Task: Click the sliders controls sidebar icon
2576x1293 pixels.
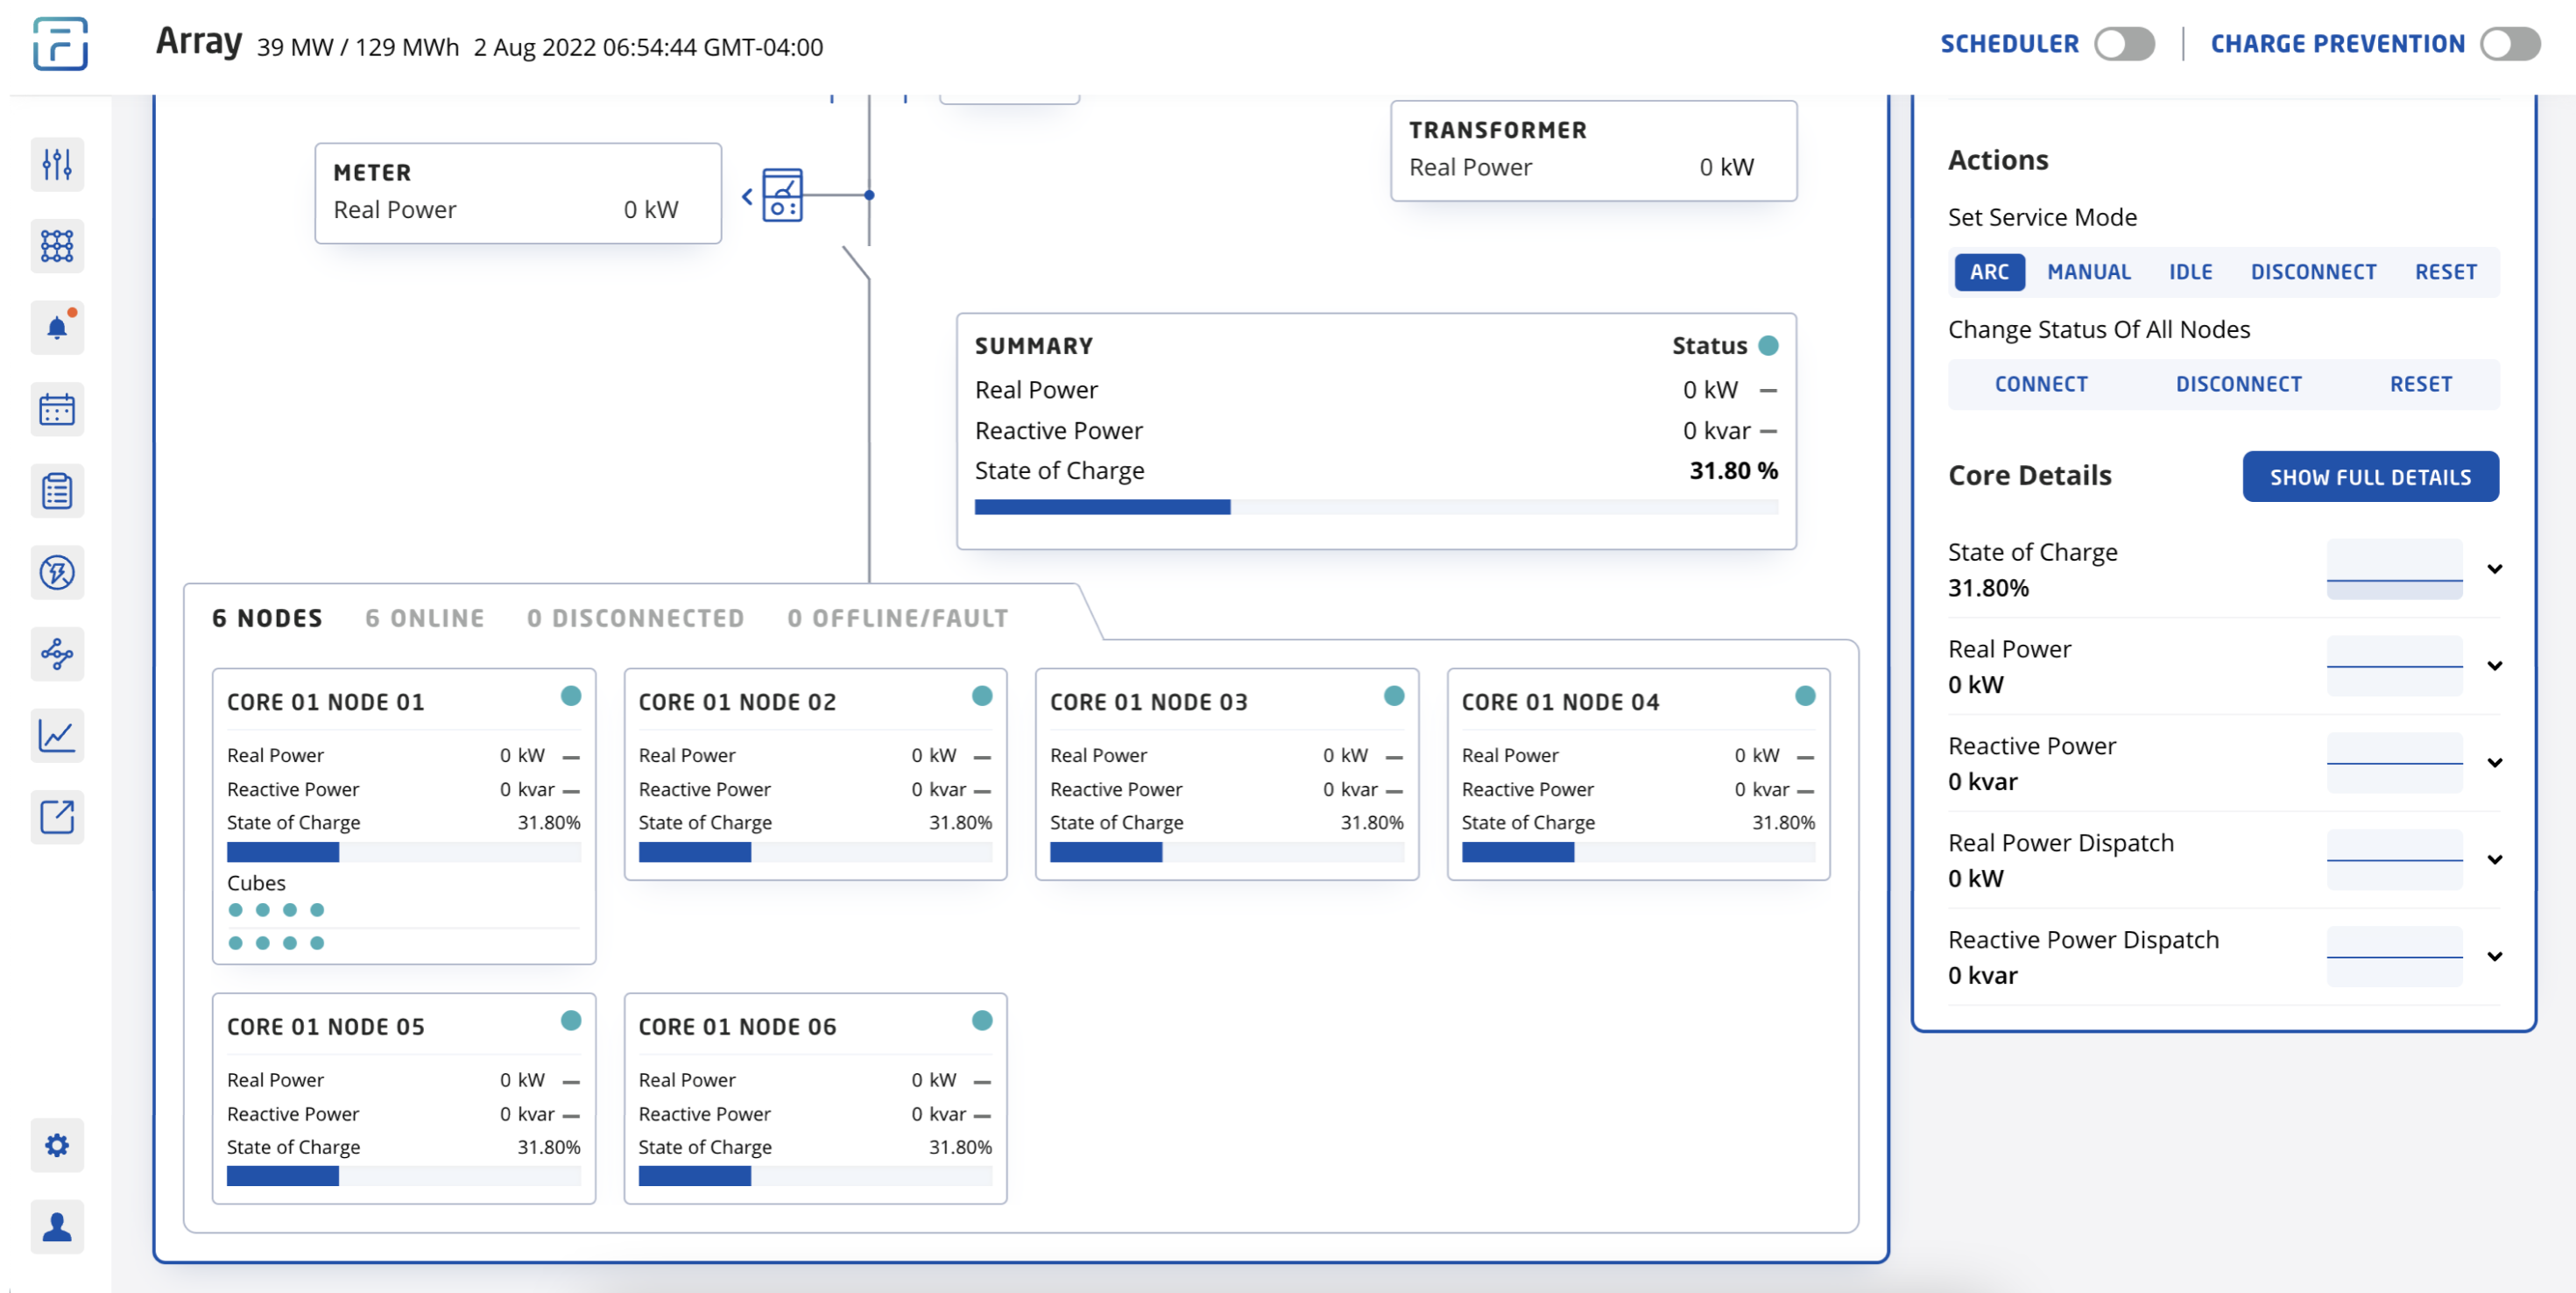Action: (x=57, y=164)
